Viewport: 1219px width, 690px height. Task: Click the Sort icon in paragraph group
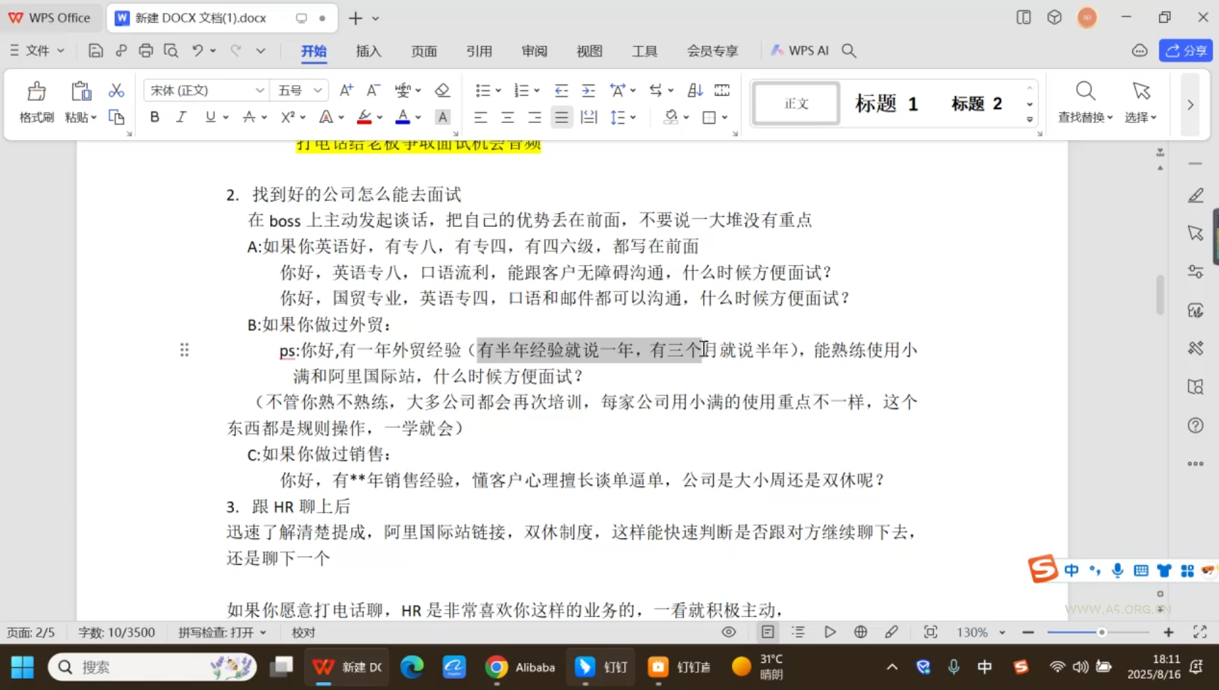[x=694, y=90]
